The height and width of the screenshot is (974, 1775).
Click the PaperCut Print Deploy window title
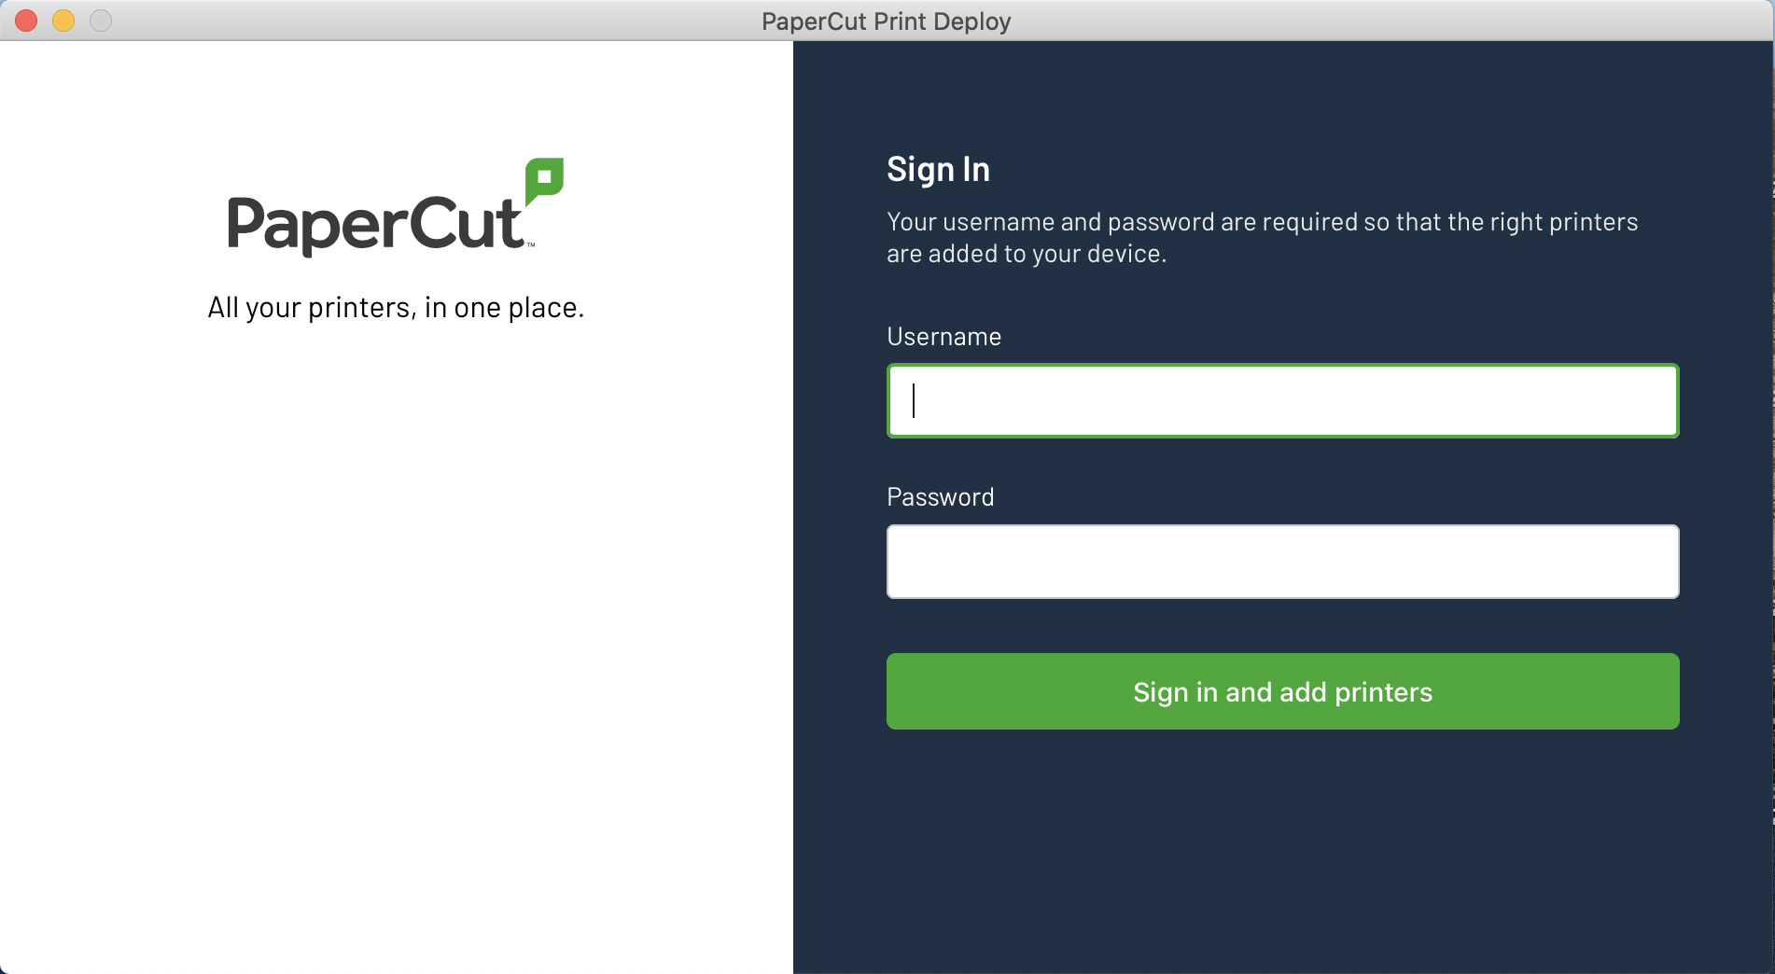point(886,21)
